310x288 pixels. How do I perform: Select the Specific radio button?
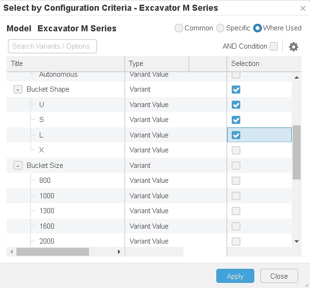[220, 28]
